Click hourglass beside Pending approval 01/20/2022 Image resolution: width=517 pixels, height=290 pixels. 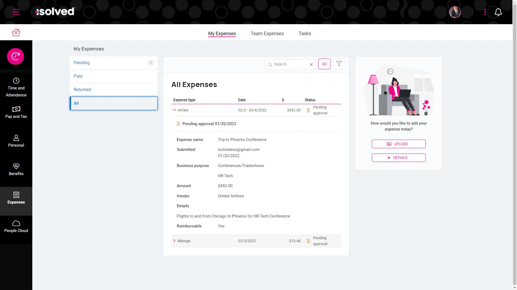[x=178, y=124]
